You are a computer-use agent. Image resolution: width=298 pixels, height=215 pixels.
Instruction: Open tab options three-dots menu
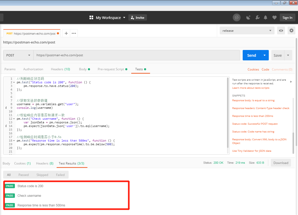[74, 33]
